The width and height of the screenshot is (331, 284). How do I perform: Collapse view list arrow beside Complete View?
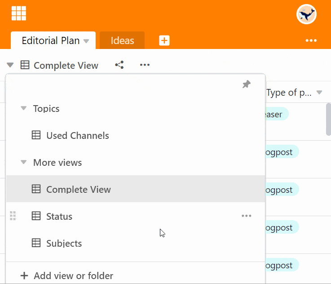coord(10,65)
